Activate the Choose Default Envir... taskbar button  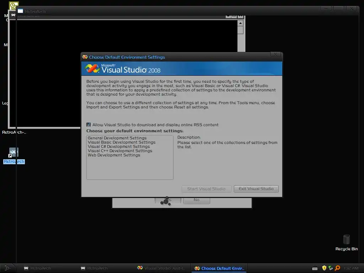tap(219, 268)
